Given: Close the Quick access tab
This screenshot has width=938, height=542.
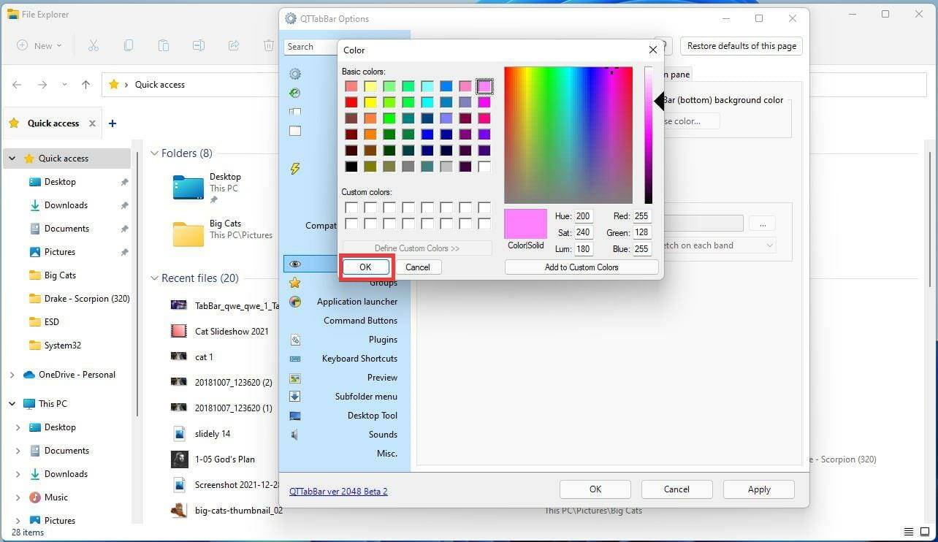Looking at the screenshot, I should (92, 123).
